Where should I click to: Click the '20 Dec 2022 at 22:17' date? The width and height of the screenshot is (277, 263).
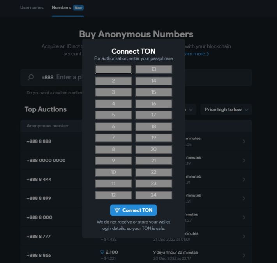pos(172,258)
